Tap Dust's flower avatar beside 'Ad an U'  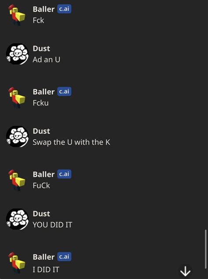17,54
